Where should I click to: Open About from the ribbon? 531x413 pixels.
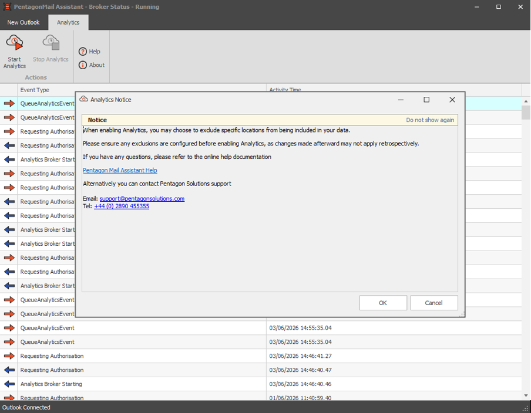[92, 65]
